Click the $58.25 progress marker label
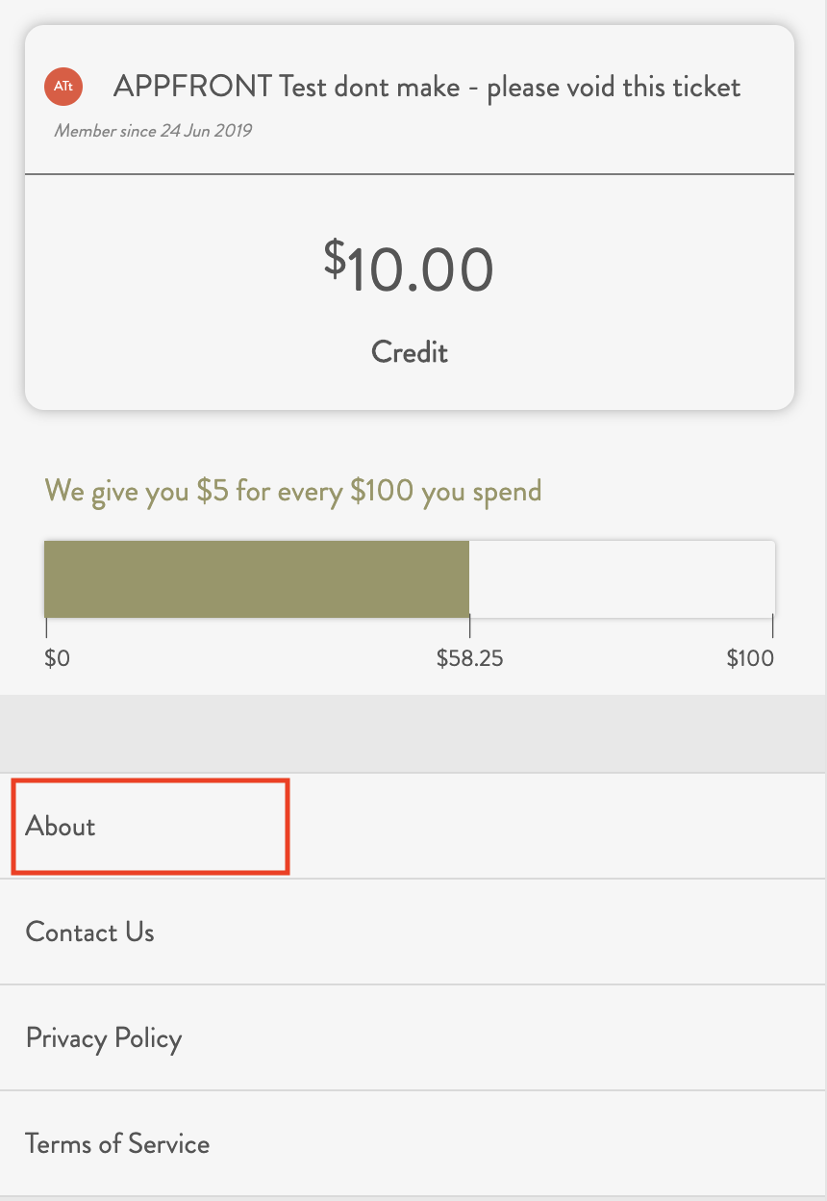 pyautogui.click(x=470, y=659)
